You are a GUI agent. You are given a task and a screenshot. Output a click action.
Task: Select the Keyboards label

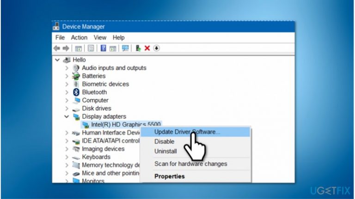tap(96, 157)
